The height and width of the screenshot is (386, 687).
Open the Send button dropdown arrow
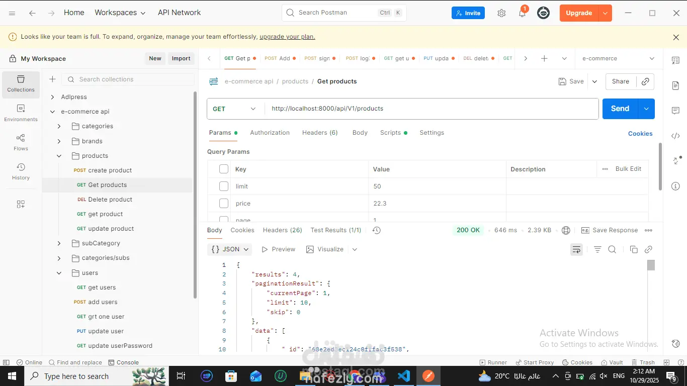click(x=646, y=109)
